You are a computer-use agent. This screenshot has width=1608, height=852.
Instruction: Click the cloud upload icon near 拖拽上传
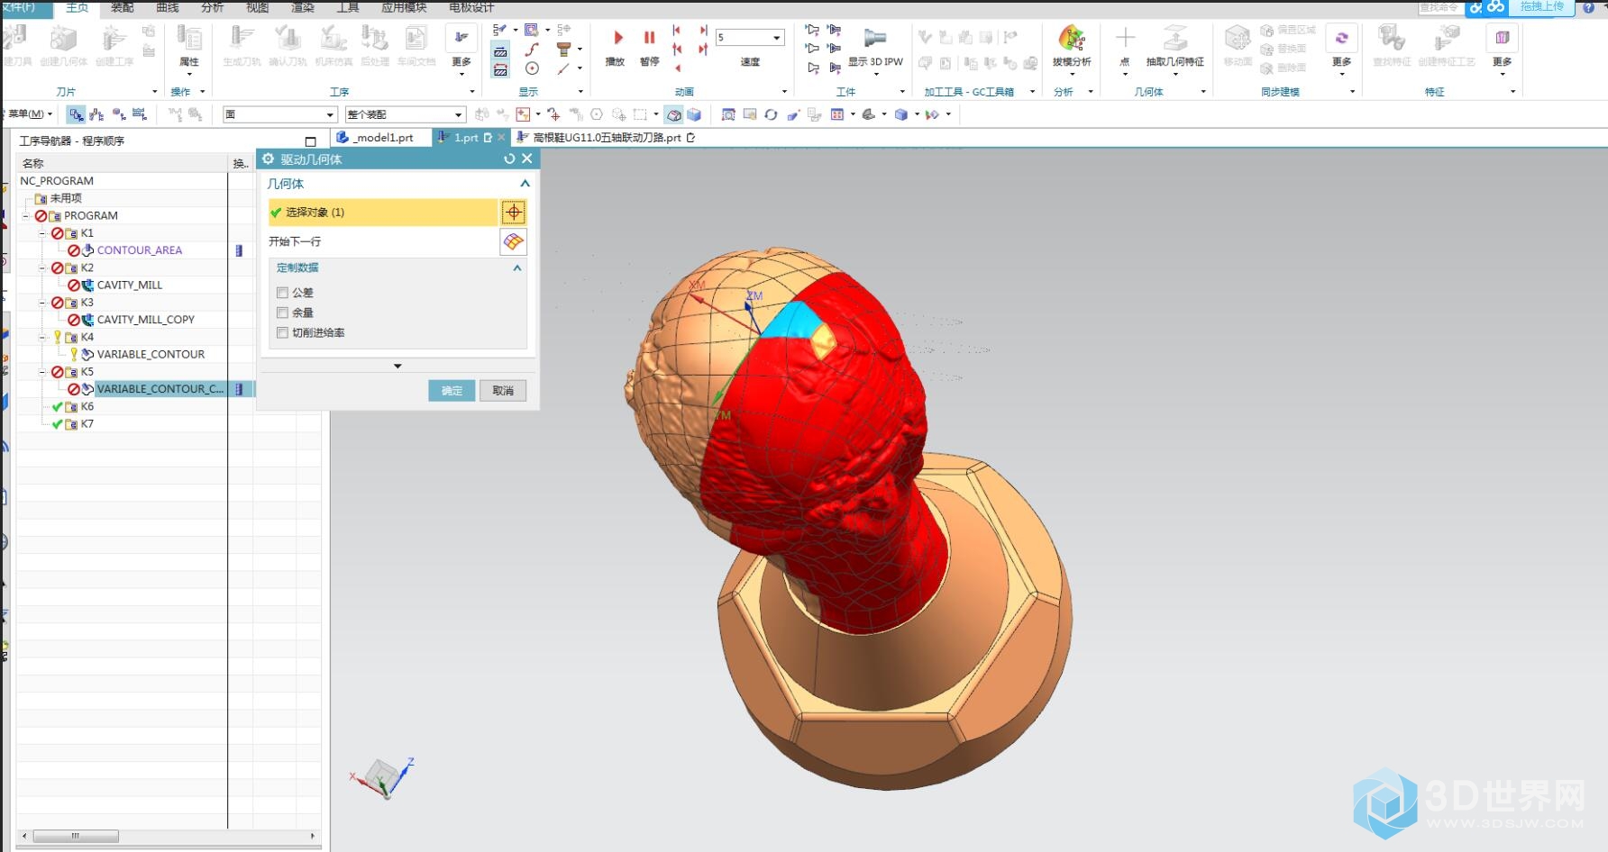1495,7
